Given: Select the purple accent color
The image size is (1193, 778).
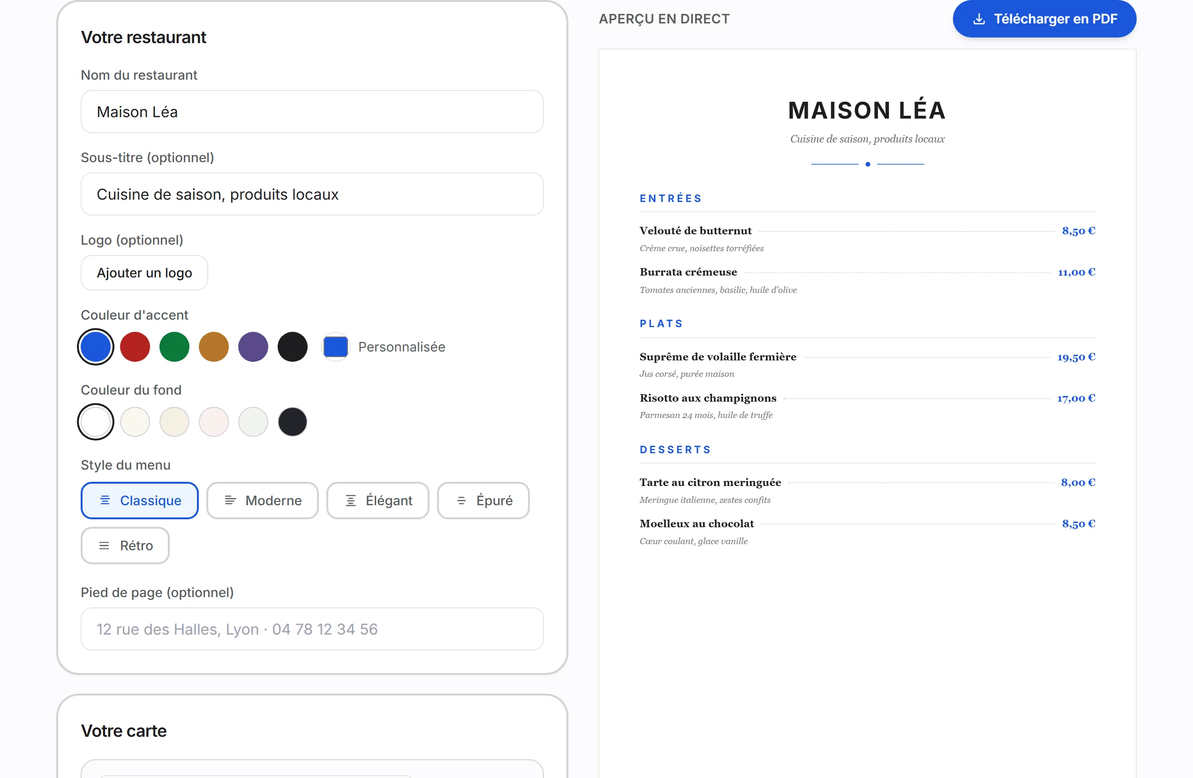Looking at the screenshot, I should pyautogui.click(x=253, y=347).
